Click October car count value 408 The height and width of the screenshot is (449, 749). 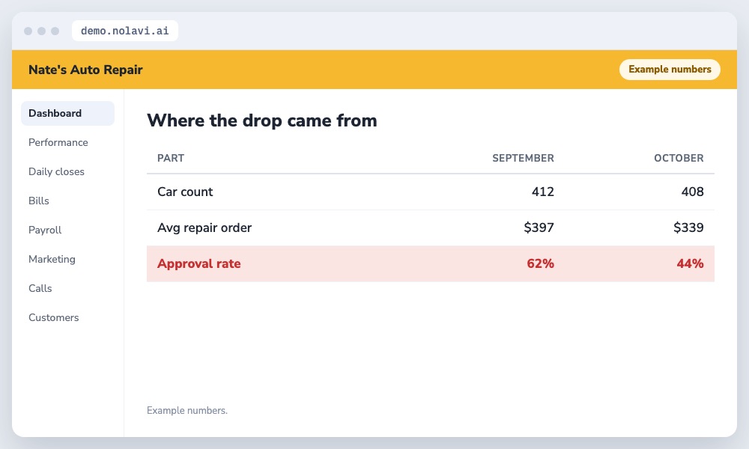click(x=692, y=192)
